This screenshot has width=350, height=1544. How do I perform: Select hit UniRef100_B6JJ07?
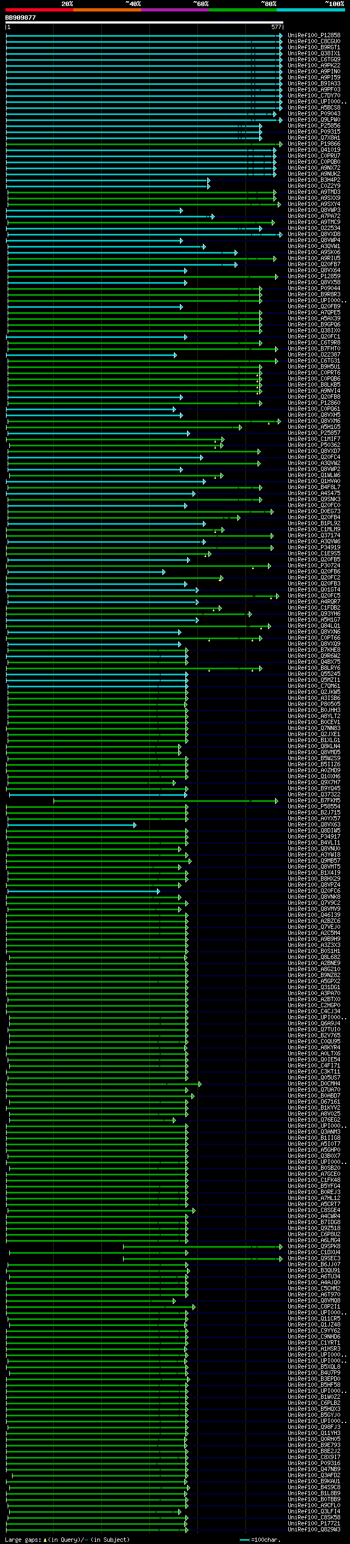[314, 1265]
